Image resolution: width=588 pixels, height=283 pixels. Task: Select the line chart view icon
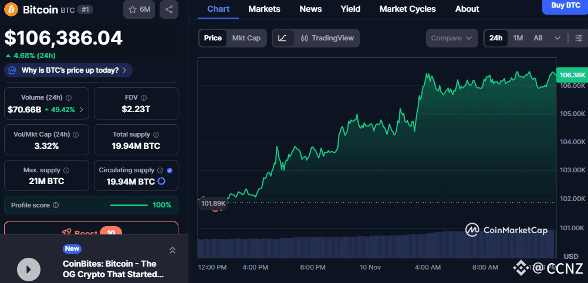coord(282,38)
